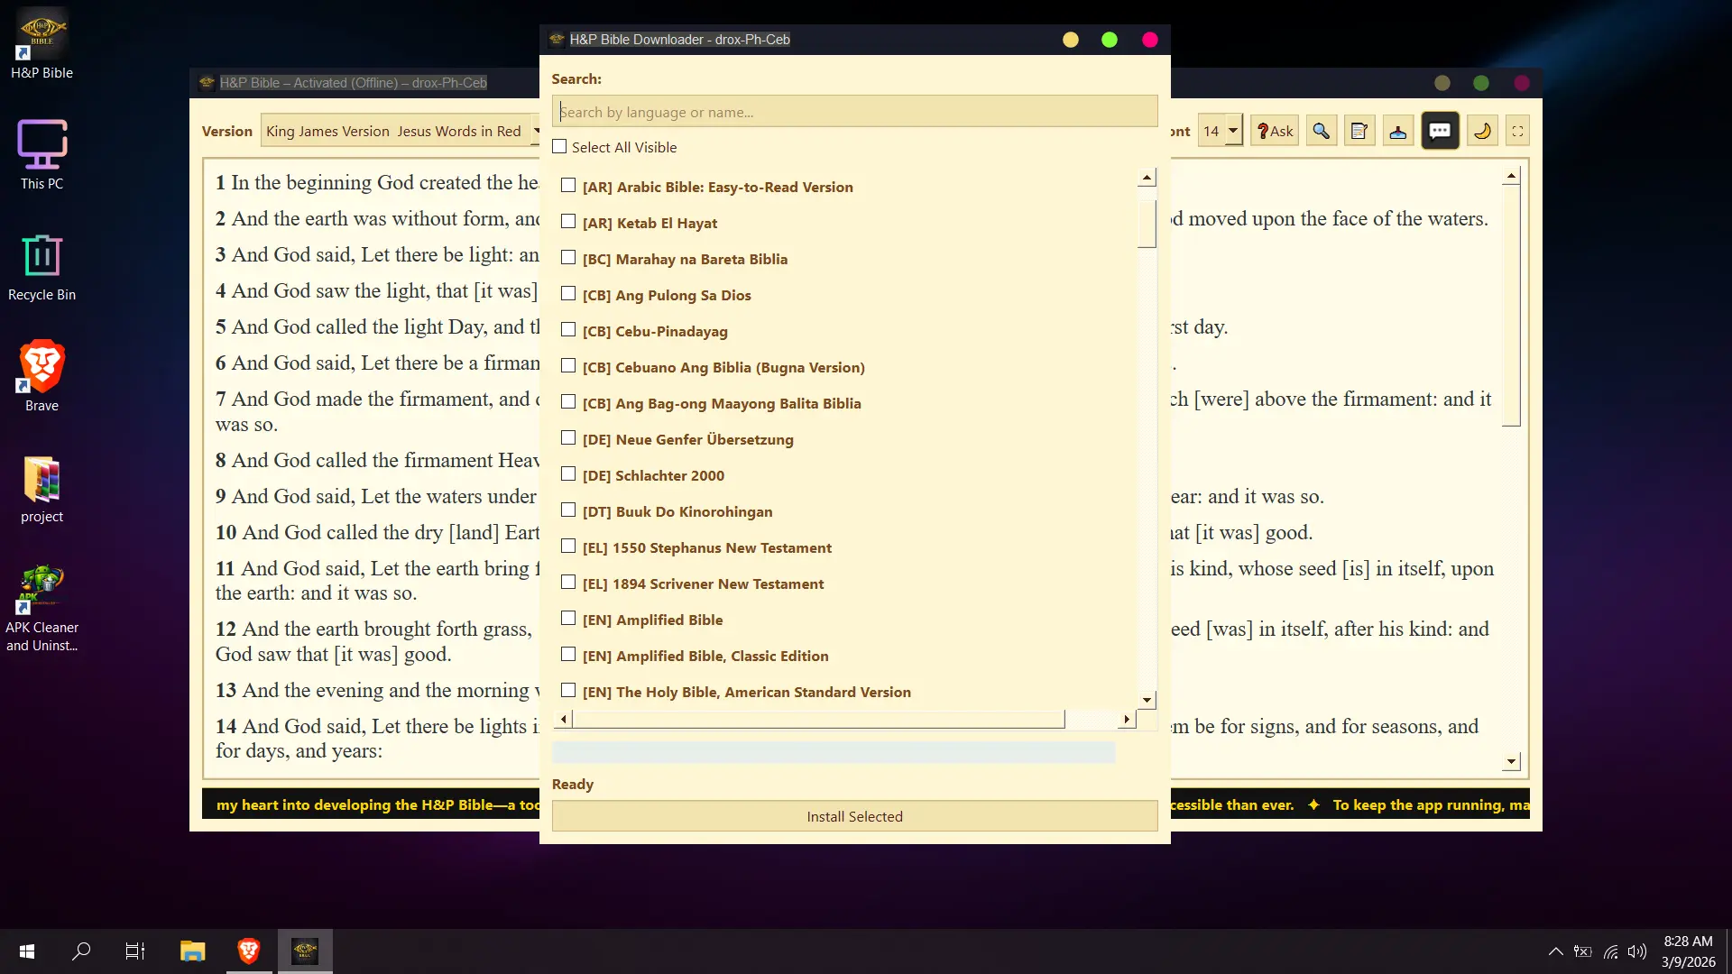Click the downloader horizontal scrollbar thumb
1732x974 pixels.
coord(818,719)
